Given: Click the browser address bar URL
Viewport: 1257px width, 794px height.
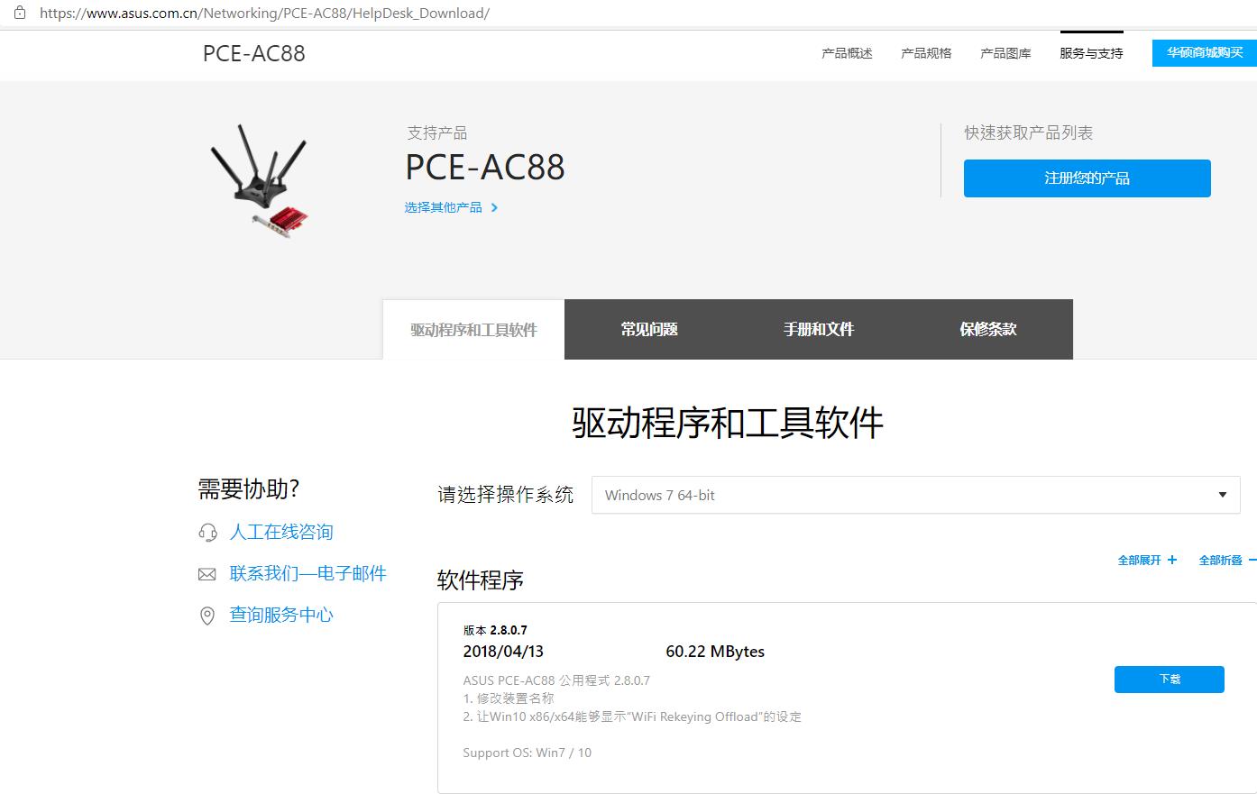Looking at the screenshot, I should click(264, 14).
